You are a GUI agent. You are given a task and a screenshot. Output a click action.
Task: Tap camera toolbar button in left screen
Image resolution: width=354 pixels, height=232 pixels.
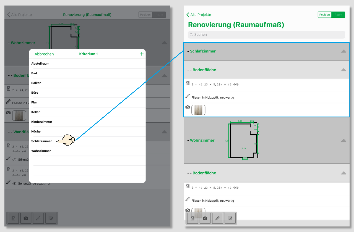(x=26, y=218)
